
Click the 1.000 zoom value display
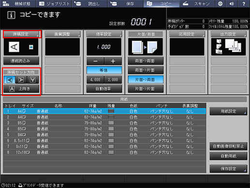coord(104,47)
